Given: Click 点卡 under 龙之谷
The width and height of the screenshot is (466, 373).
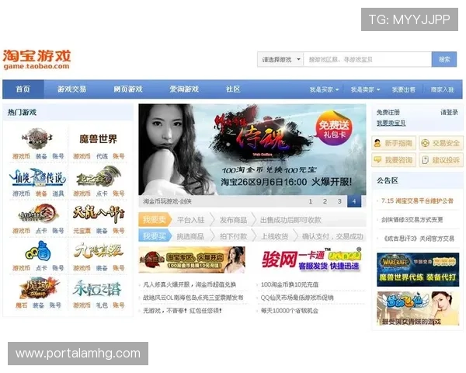Looking at the screenshot, I should (102, 193).
